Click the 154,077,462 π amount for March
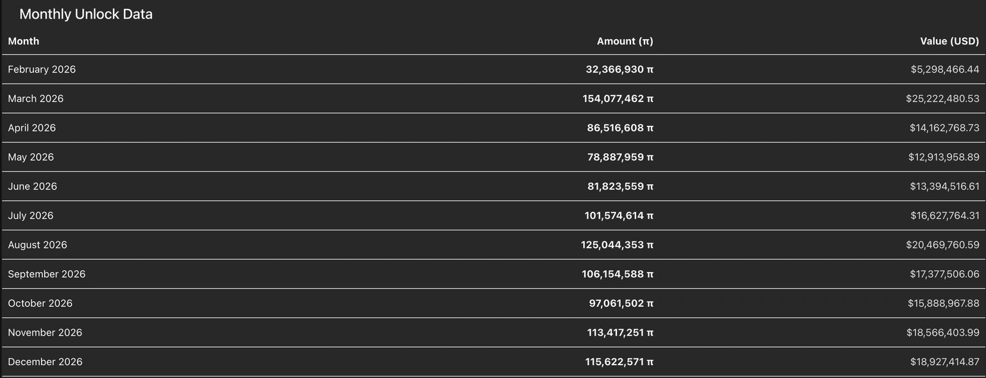Viewport: 986px width, 378px height. coord(618,99)
